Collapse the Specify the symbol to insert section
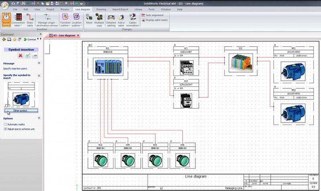The width and height of the screenshot is (321, 191). point(39,76)
